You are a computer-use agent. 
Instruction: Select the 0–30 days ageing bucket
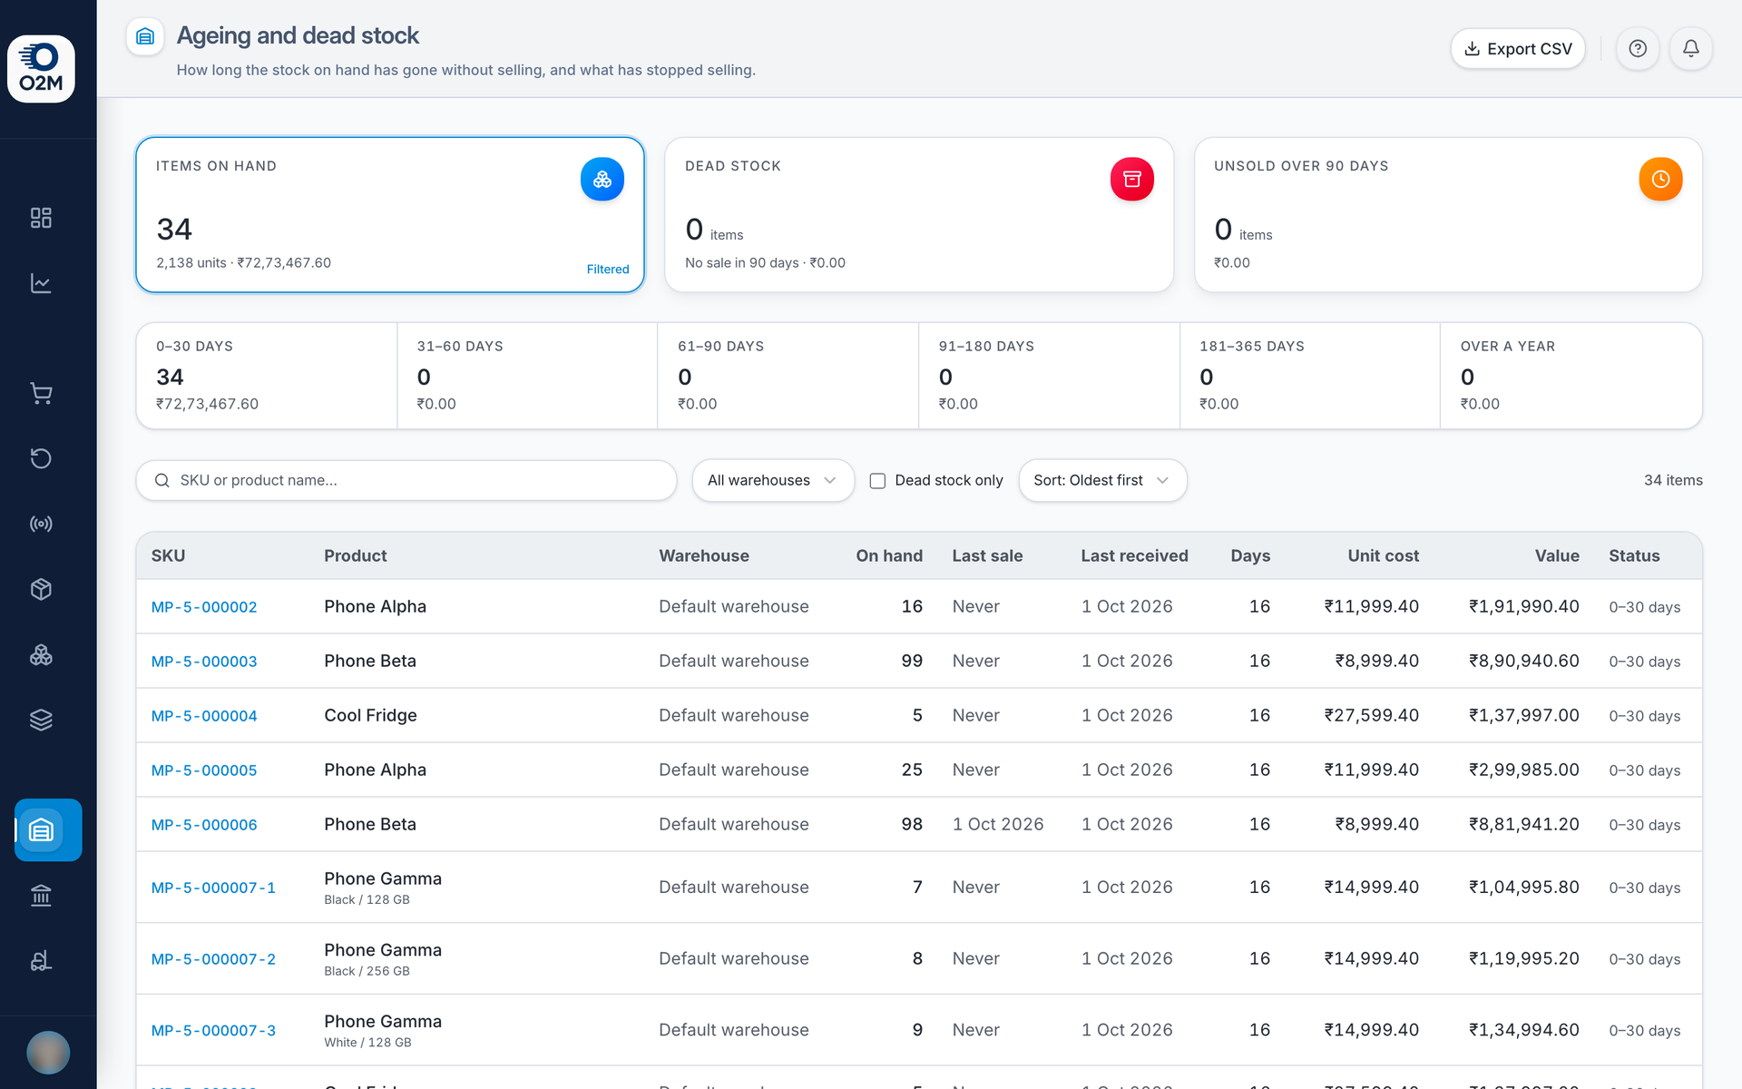coord(267,376)
